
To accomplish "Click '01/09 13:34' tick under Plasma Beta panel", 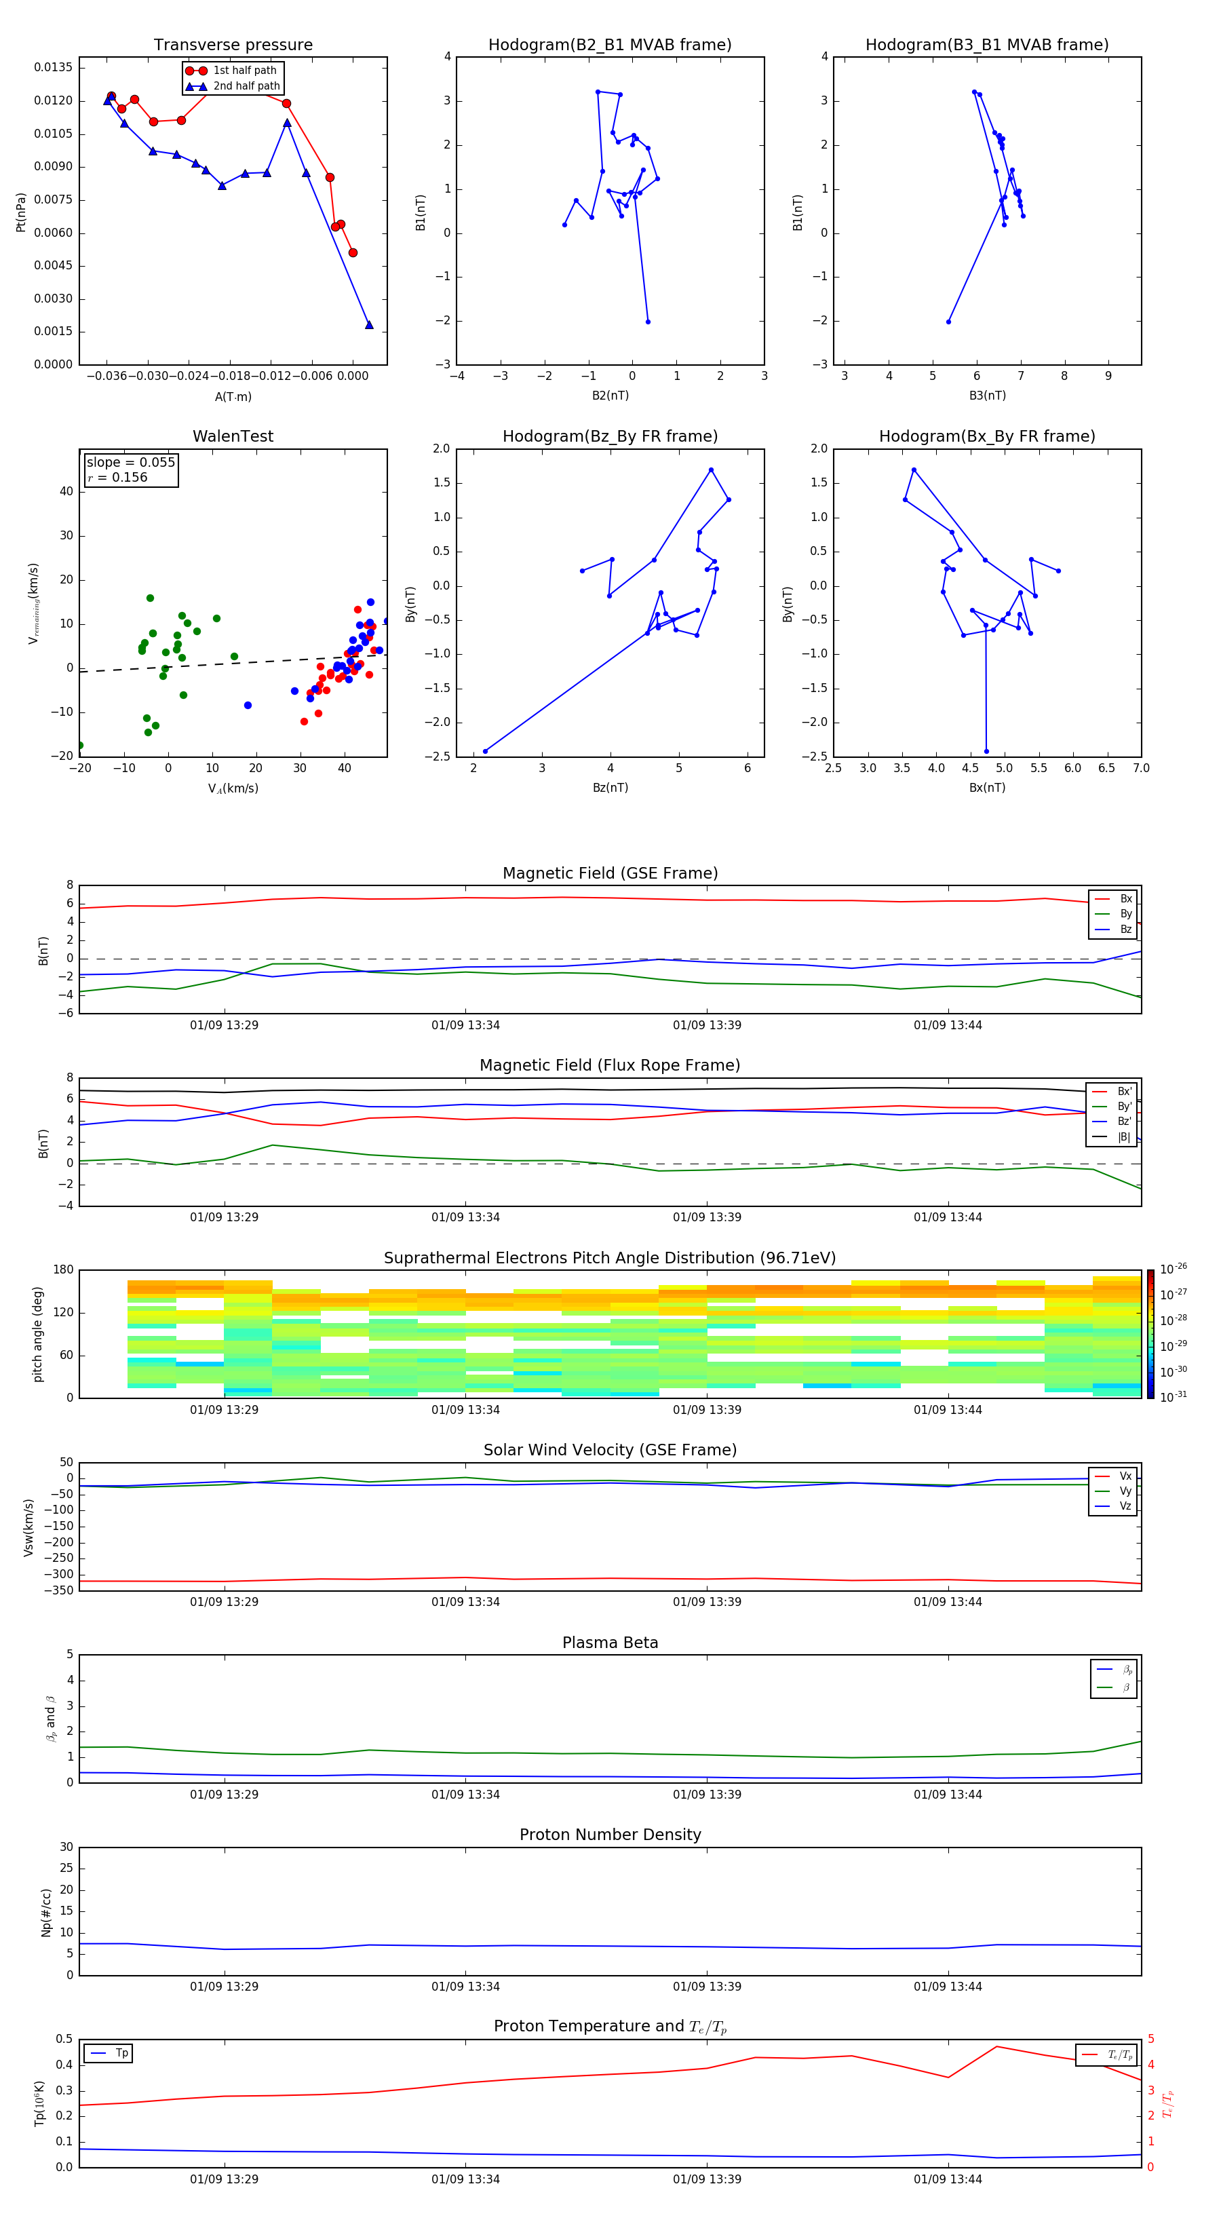I will (x=465, y=1794).
